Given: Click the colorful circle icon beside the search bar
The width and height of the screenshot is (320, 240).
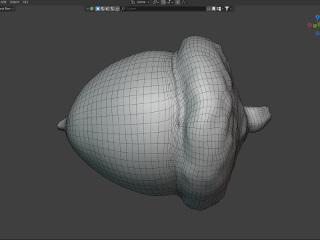Looking at the screenshot, I should [92, 9].
